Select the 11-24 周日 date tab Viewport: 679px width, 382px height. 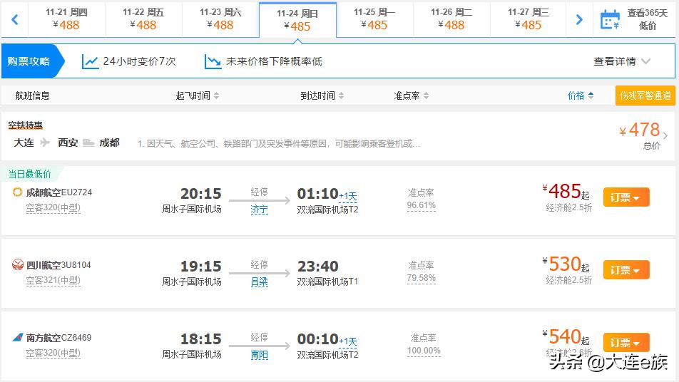pos(297,20)
